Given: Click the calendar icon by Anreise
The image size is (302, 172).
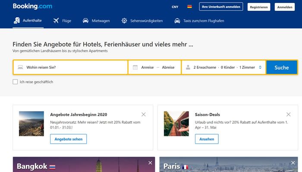Looking at the screenshot, I should 135,68.
